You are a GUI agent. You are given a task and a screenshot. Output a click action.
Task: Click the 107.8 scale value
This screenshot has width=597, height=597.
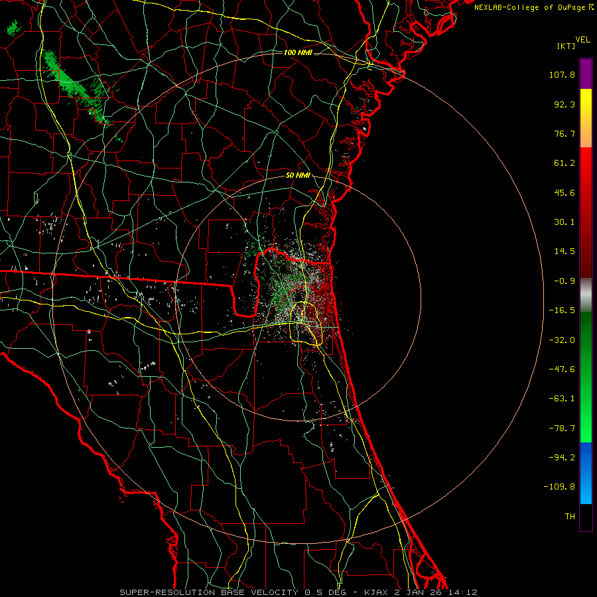[562, 74]
